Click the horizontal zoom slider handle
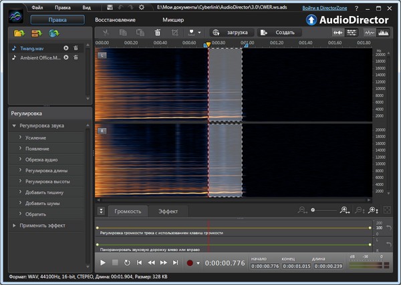Screen dimensions: 401x285 [x=313, y=210]
